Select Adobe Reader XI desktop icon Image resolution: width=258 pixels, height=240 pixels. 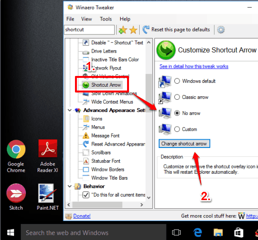(48, 148)
